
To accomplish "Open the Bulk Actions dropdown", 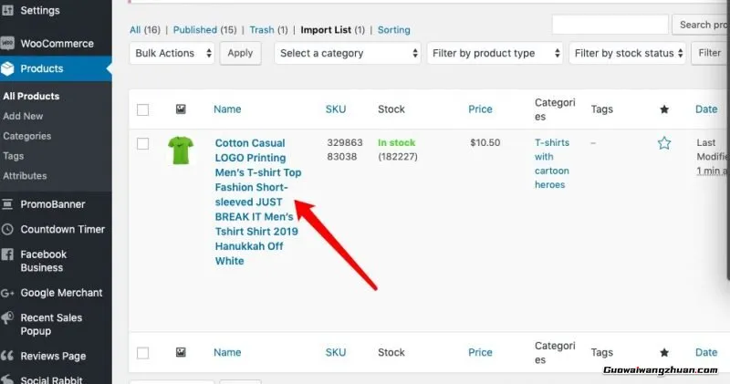I will (x=172, y=54).
